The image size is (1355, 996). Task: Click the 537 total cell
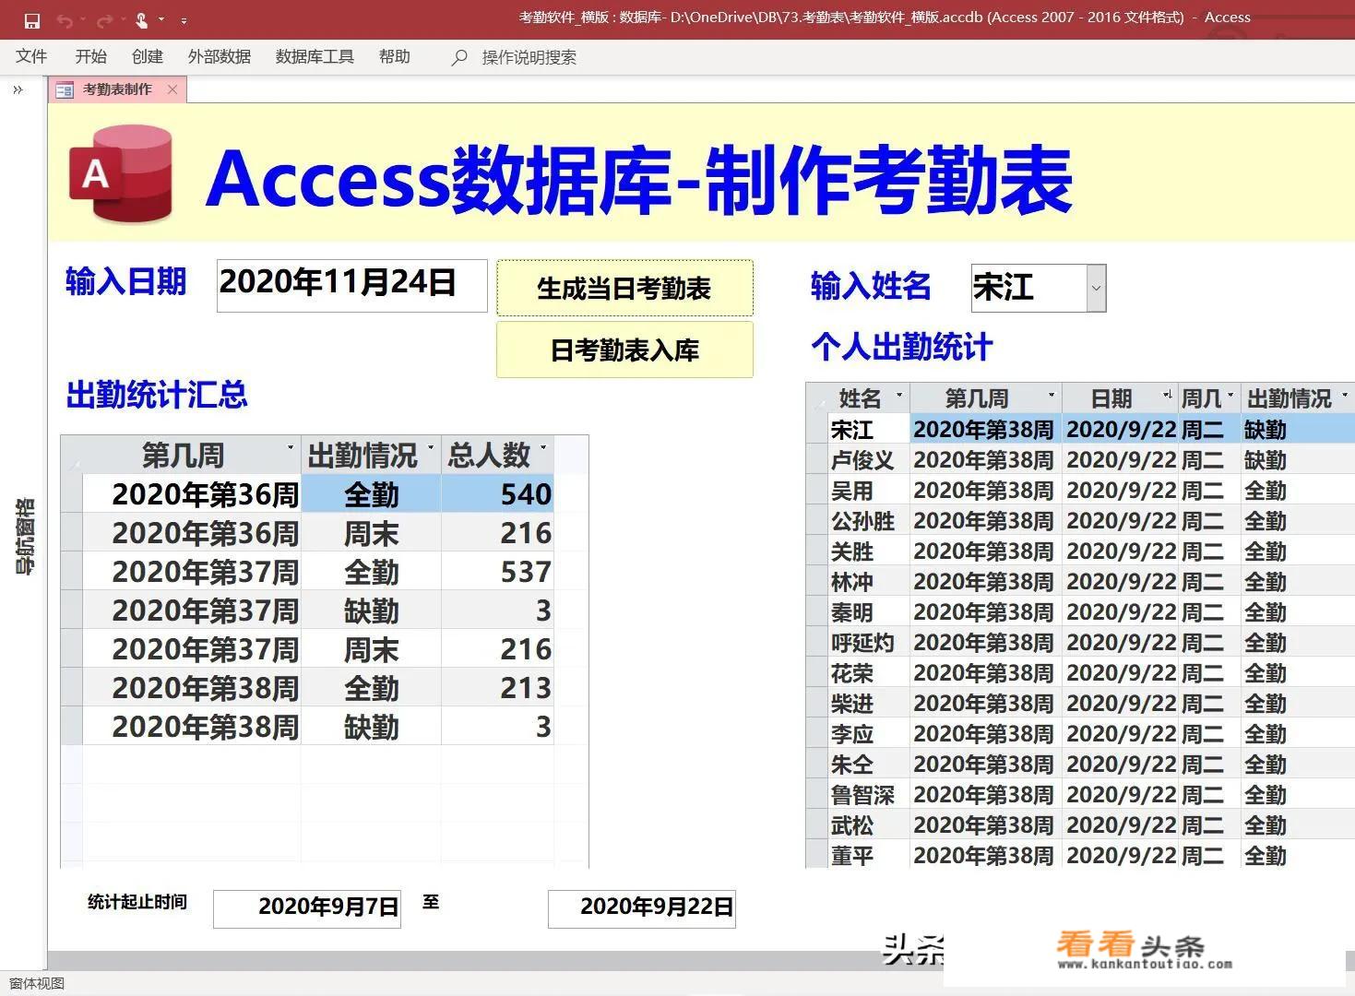point(497,572)
